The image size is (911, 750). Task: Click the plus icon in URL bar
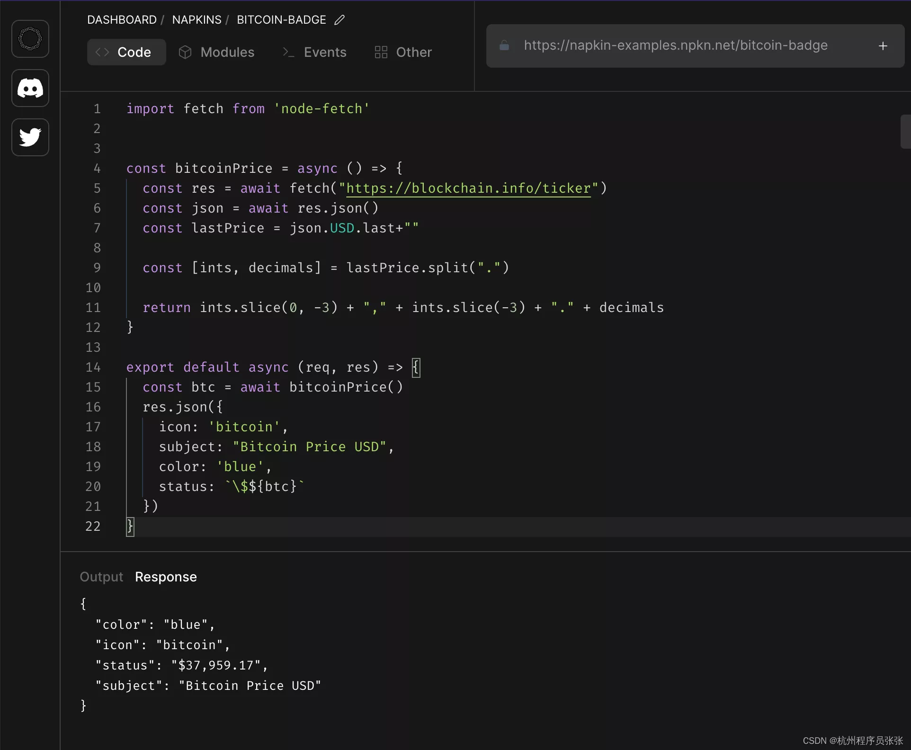click(883, 46)
